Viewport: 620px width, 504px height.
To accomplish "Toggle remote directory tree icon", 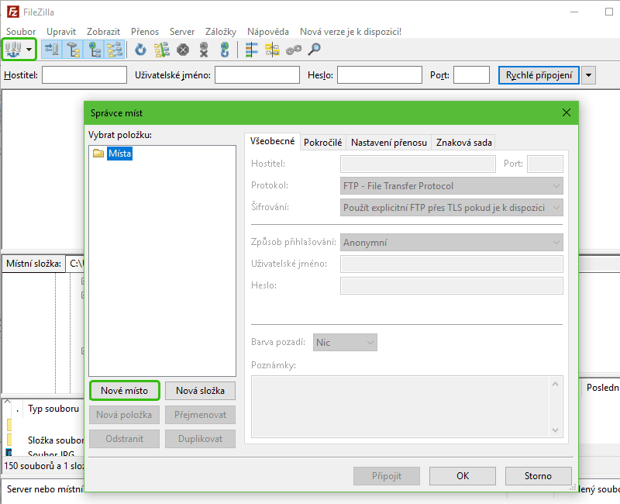I will pyautogui.click(x=94, y=50).
